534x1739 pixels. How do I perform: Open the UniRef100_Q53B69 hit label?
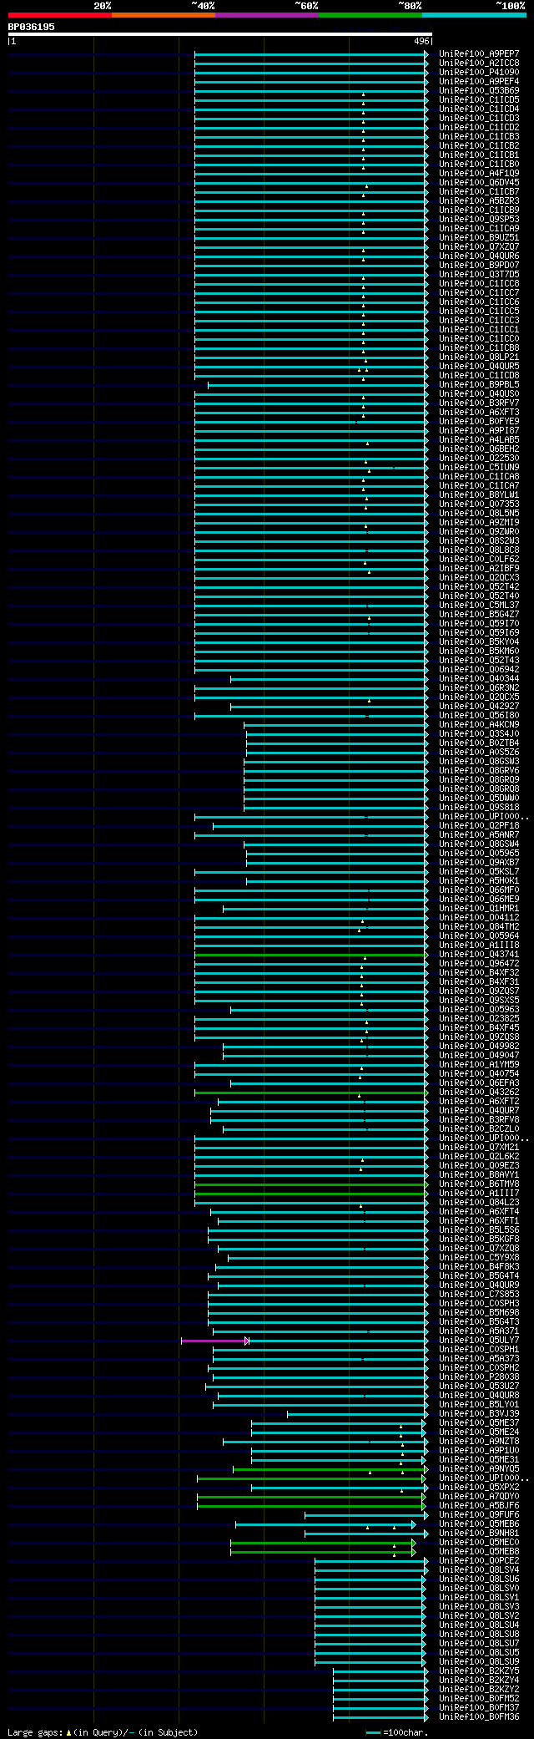coord(479,90)
